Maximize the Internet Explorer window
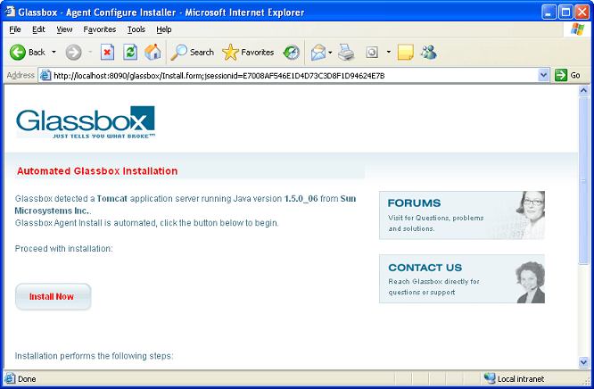 coord(565,12)
